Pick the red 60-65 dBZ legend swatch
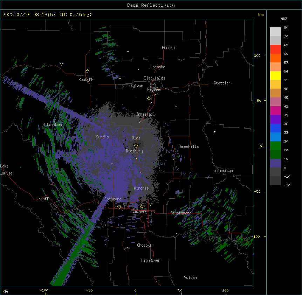The height and width of the screenshot is (295, 302). pyautogui.click(x=275, y=49)
